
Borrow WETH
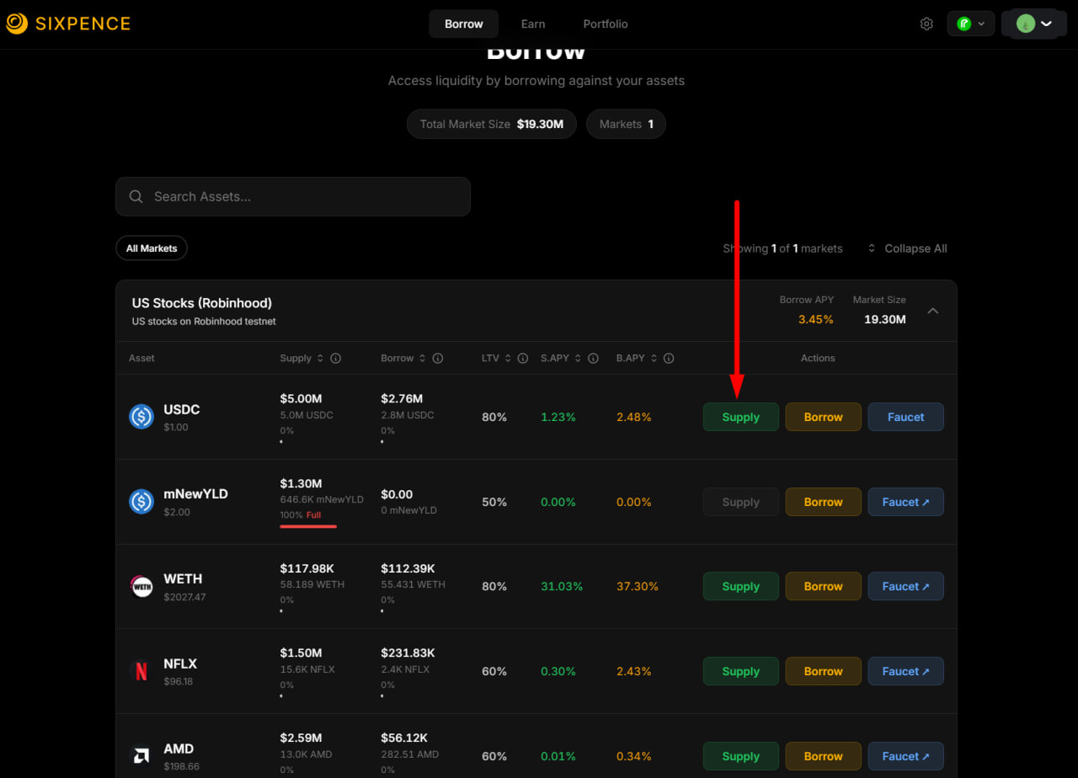(824, 586)
